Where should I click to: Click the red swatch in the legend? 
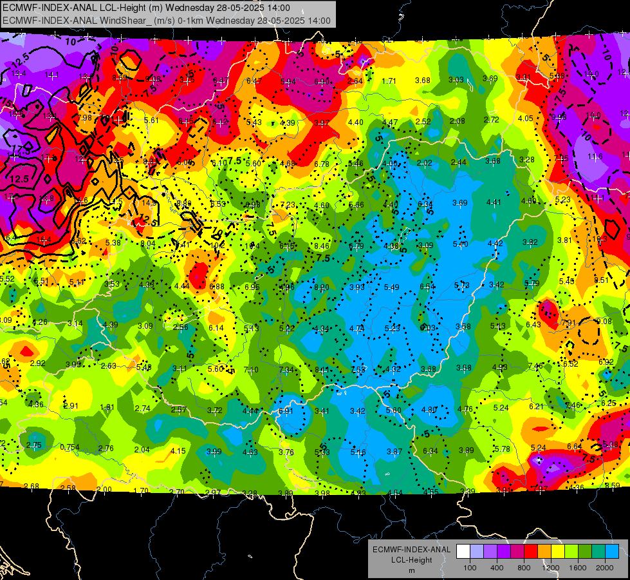[x=531, y=552]
